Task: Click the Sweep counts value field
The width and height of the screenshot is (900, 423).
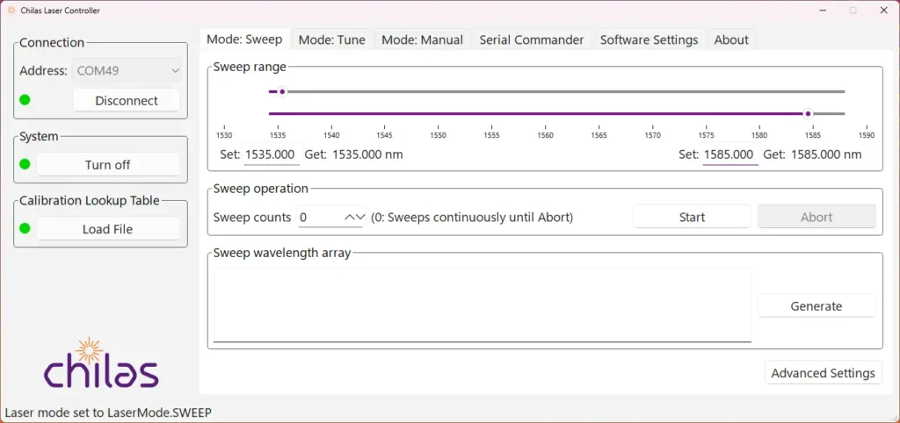Action: (320, 218)
